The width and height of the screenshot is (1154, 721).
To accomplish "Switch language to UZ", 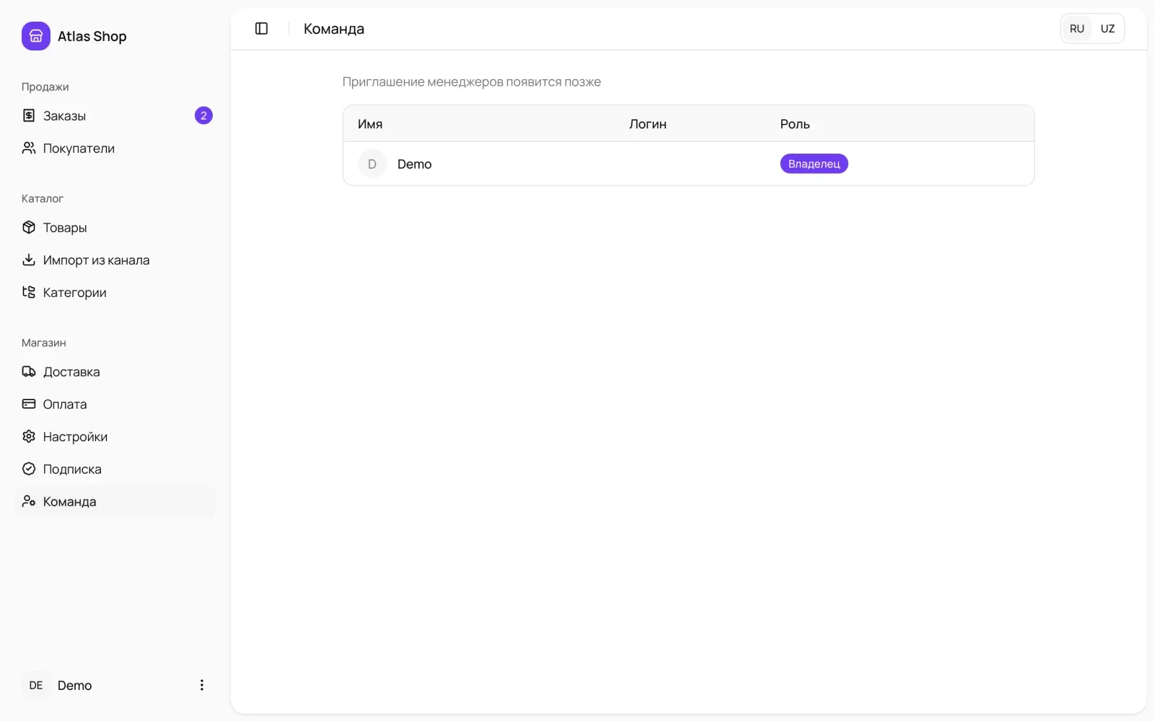I will point(1108,29).
